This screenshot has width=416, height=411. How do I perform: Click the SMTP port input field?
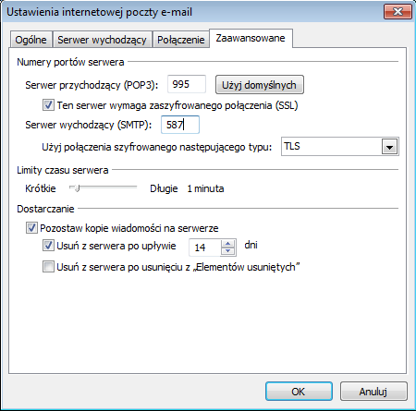[180, 125]
